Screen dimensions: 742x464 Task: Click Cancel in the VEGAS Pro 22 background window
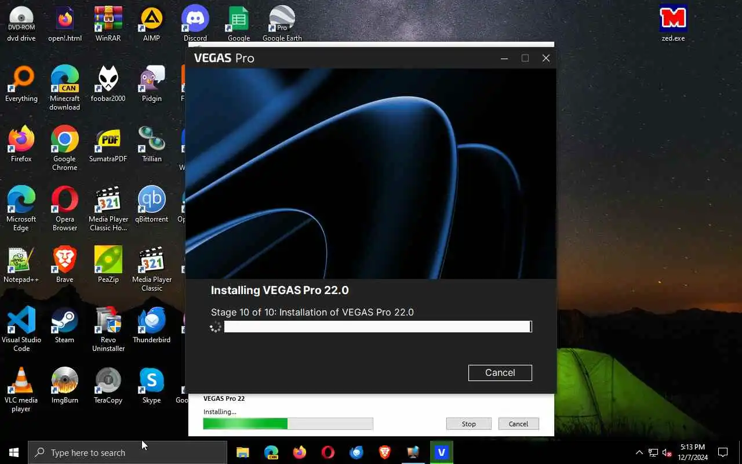pyautogui.click(x=518, y=424)
